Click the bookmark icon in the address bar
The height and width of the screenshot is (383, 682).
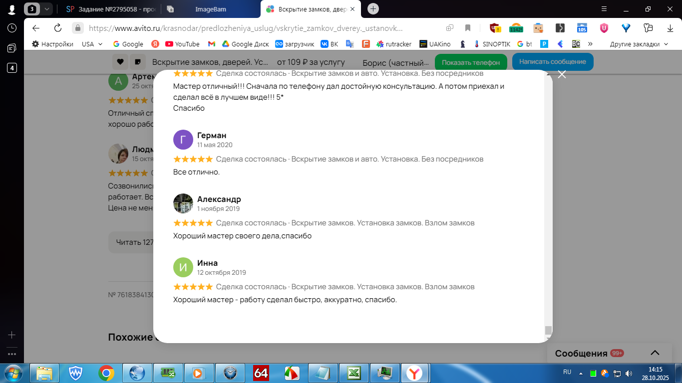468,28
